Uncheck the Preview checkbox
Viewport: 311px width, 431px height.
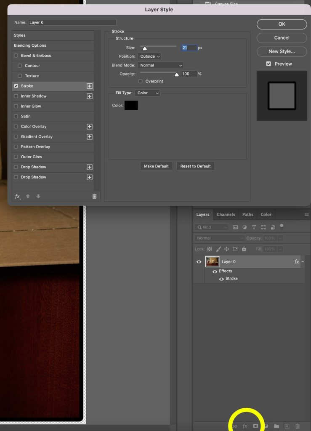pos(268,64)
